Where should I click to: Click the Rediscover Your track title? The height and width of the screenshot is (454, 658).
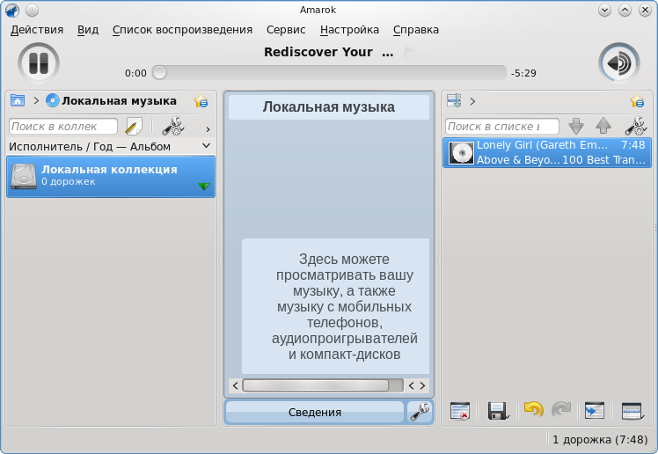(329, 52)
